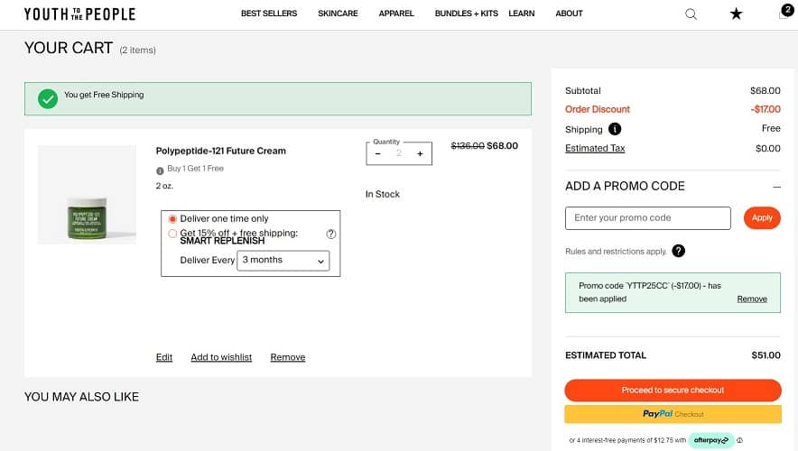Open the Deliver Every 3 months dropdown
The width and height of the screenshot is (798, 451).
point(283,261)
